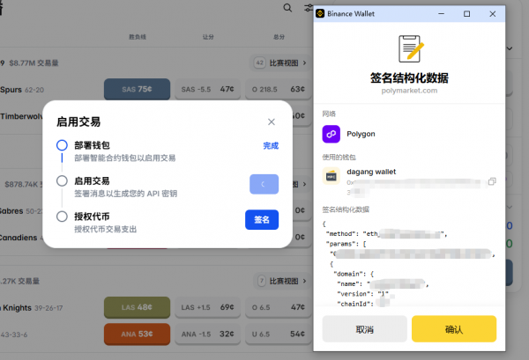Copy the wallet address with the copy icon

492,181
